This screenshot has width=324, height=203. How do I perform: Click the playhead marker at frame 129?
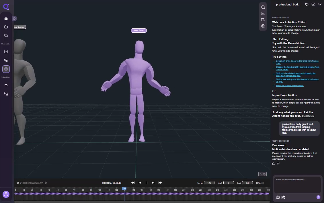pos(124,189)
